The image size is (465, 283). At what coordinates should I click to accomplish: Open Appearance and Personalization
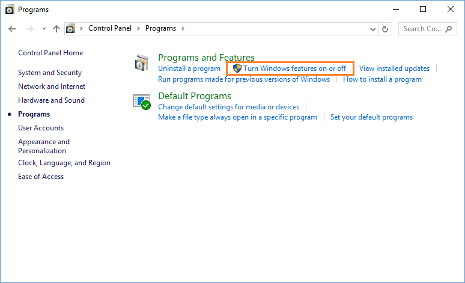(x=44, y=146)
